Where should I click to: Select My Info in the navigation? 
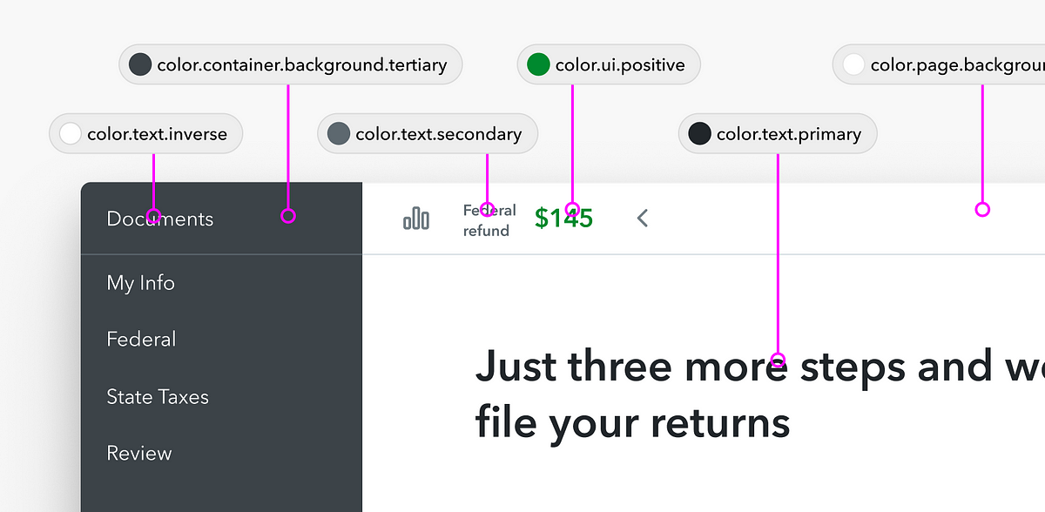tap(140, 283)
